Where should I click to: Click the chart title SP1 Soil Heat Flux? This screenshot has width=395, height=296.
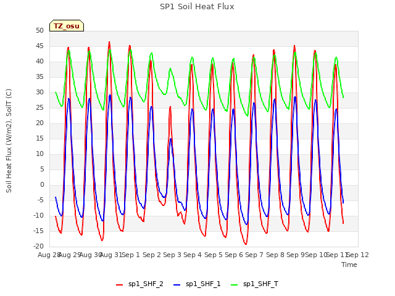pos(197,7)
